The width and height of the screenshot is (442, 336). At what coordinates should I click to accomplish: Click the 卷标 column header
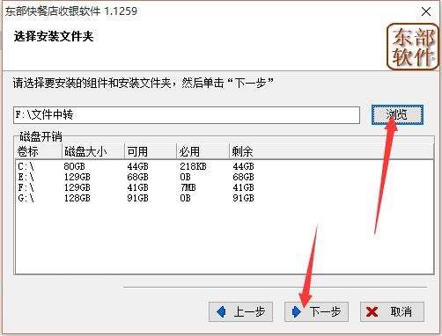click(x=39, y=151)
